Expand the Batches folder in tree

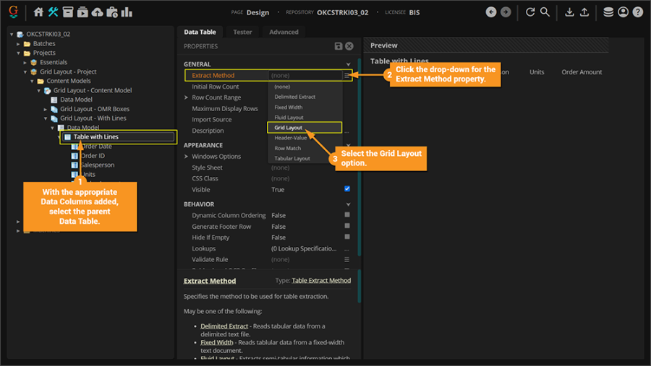[19, 43]
